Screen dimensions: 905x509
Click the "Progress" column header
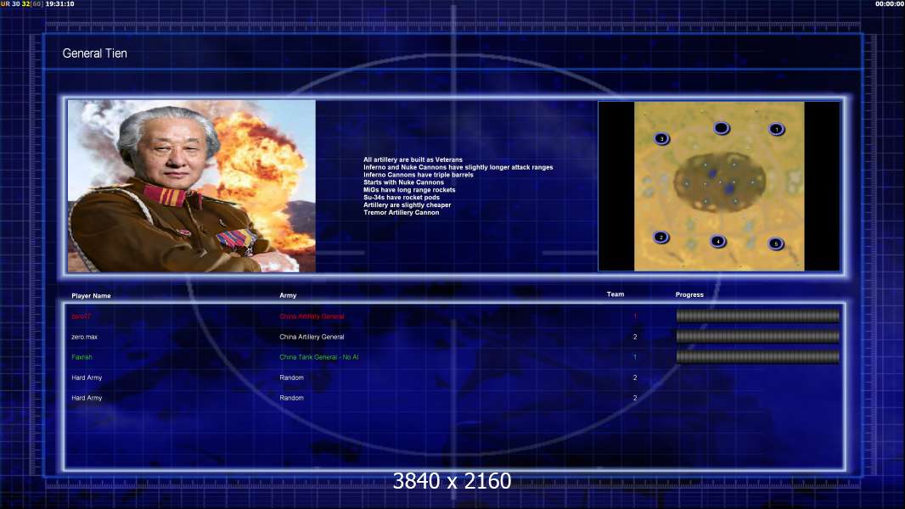point(689,294)
